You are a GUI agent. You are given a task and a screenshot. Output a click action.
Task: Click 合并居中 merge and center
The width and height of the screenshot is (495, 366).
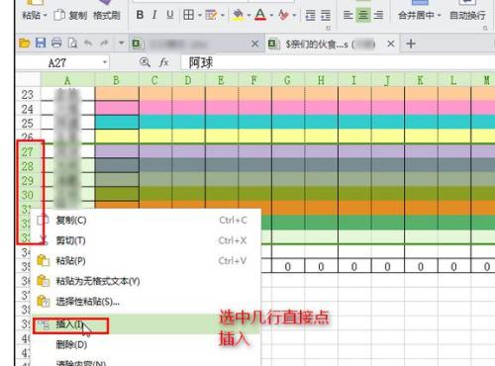pos(416,15)
